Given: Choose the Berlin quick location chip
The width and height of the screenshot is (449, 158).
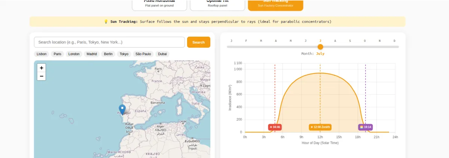Looking at the screenshot, I should [x=108, y=54].
